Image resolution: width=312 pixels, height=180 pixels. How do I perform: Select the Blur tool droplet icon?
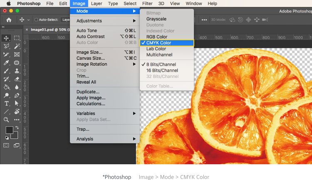click(17, 87)
